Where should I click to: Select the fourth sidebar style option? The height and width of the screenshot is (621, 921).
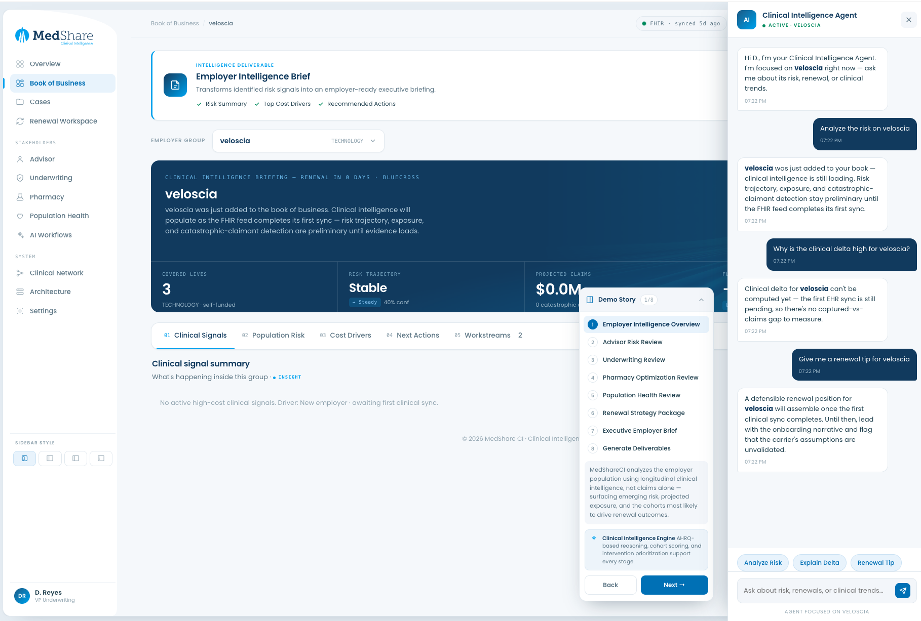pos(101,458)
